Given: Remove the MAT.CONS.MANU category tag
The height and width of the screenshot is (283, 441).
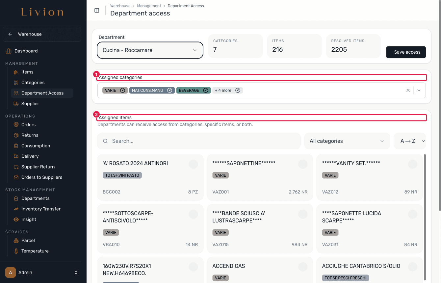Looking at the screenshot, I should point(169,90).
